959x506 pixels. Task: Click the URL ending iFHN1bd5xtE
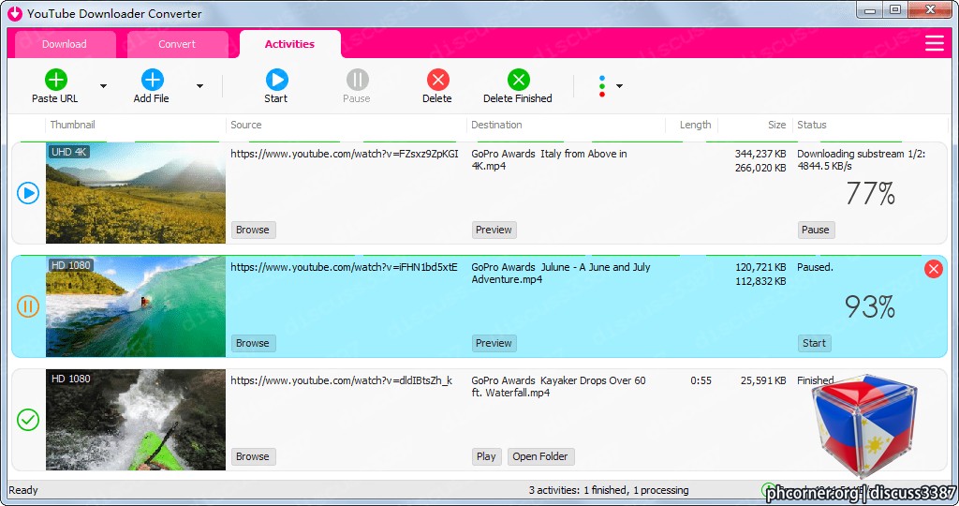(x=344, y=267)
